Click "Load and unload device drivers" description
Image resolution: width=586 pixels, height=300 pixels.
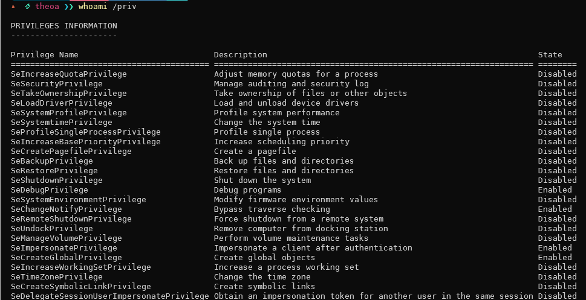[286, 103]
